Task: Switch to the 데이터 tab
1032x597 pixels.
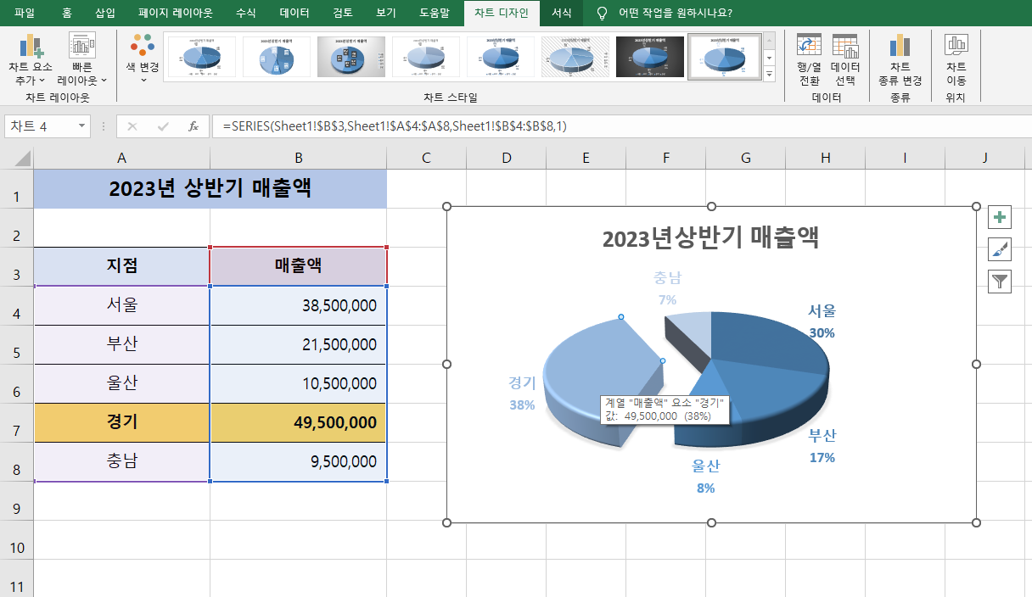Action: pyautogui.click(x=294, y=13)
